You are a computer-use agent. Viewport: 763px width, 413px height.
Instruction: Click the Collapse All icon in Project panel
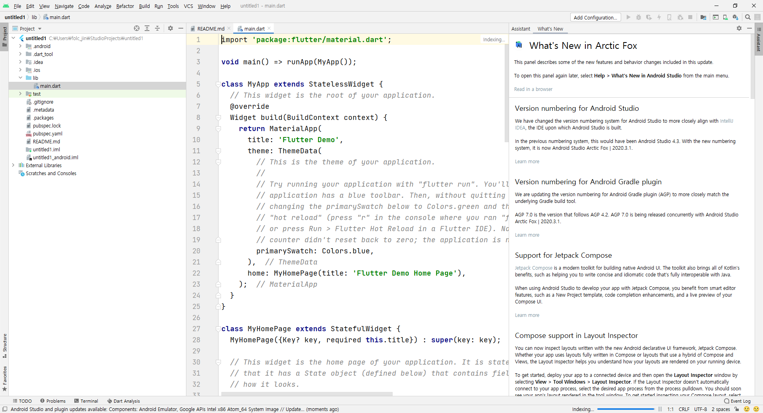click(x=157, y=28)
